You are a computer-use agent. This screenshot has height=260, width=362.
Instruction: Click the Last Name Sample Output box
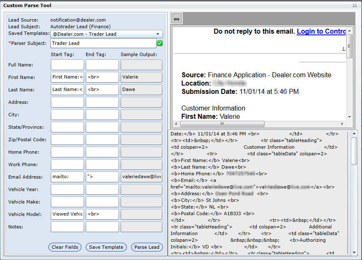(141, 90)
